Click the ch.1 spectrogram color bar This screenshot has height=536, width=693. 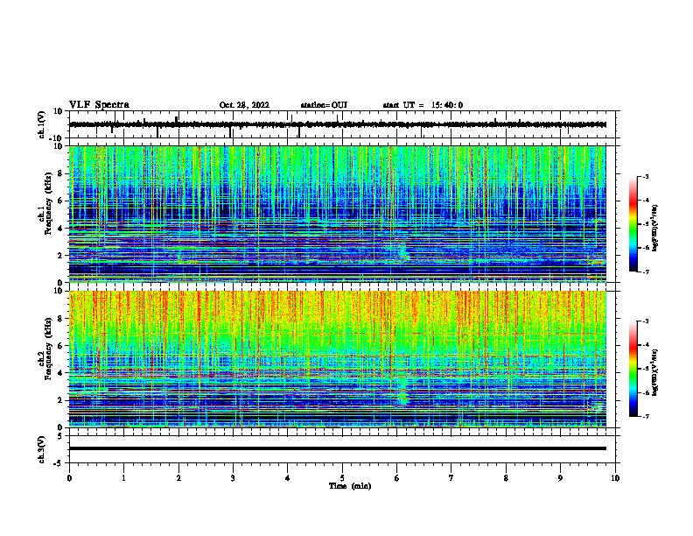pos(633,224)
